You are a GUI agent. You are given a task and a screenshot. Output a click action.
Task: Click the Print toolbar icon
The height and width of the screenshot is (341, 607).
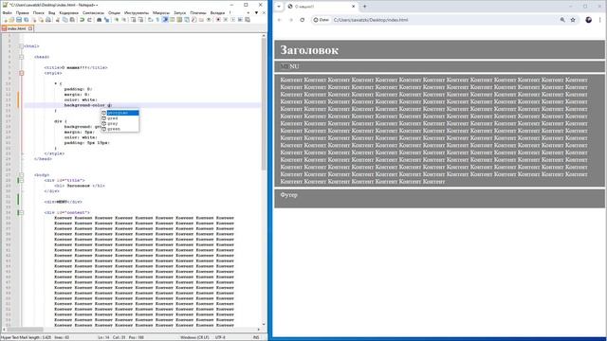pyautogui.click(x=48, y=20)
